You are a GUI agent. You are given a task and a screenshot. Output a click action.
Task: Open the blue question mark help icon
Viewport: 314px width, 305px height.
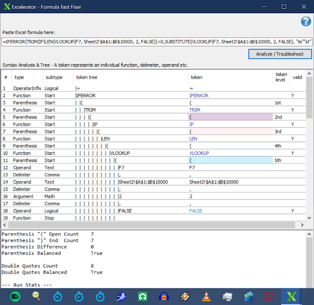coord(306,22)
